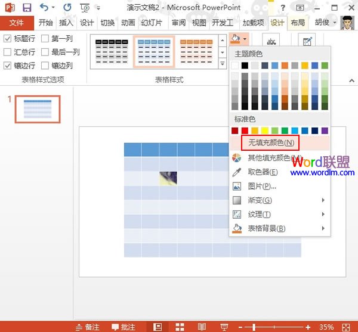Image resolution: width=358 pixels, height=332 pixels.
Task: Open the shading dropdown arrow
Action: click(245, 39)
